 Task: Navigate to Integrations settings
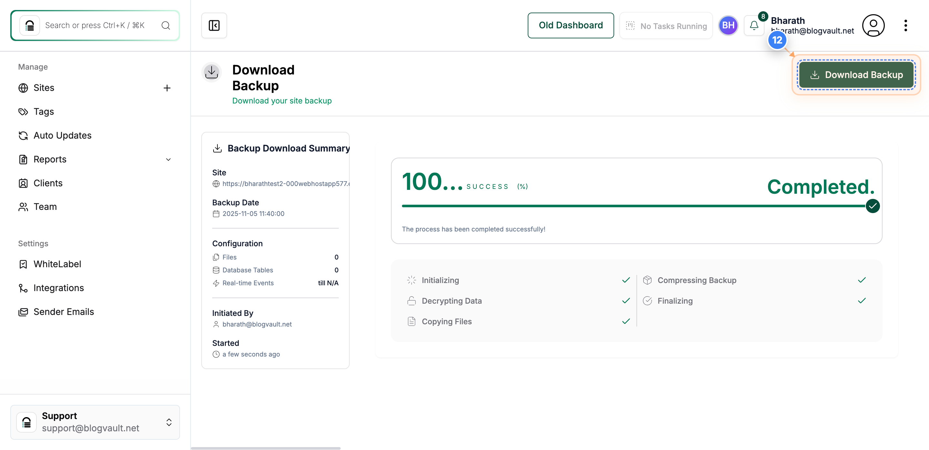58,288
